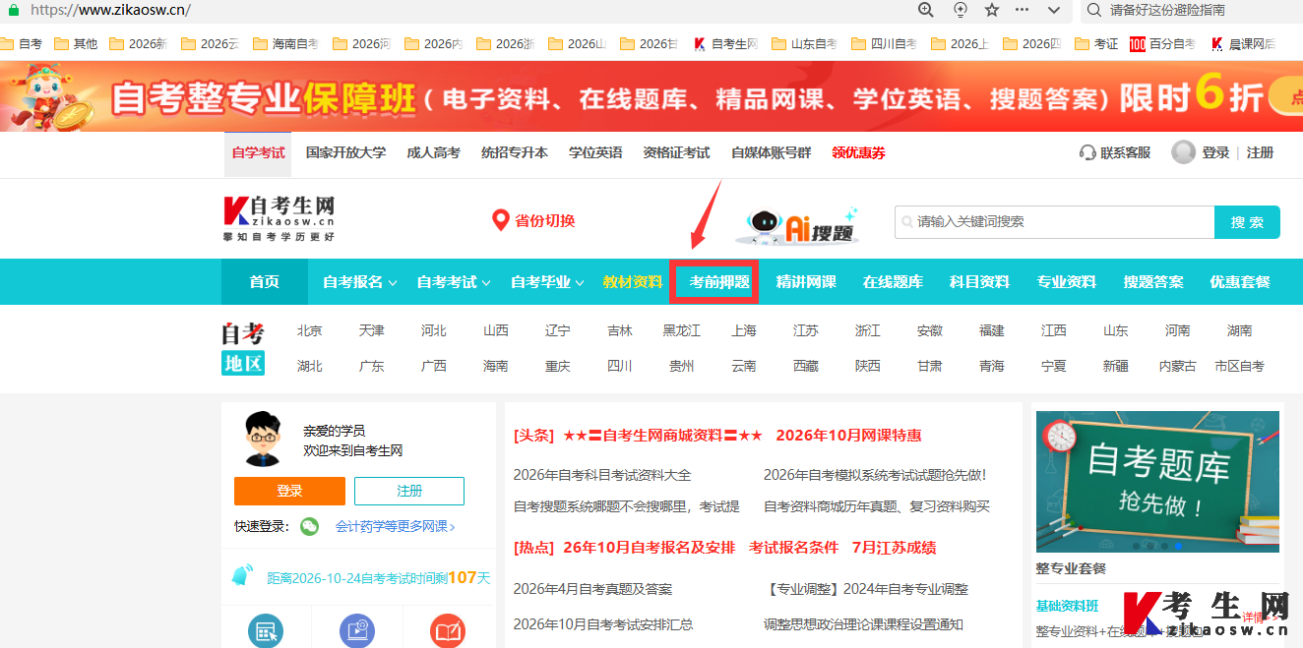Click the teal 搜索 button
The image size is (1303, 648).
pyautogui.click(x=1247, y=222)
